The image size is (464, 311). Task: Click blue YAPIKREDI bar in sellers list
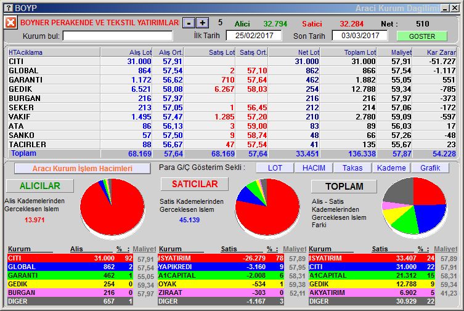click(x=221, y=267)
